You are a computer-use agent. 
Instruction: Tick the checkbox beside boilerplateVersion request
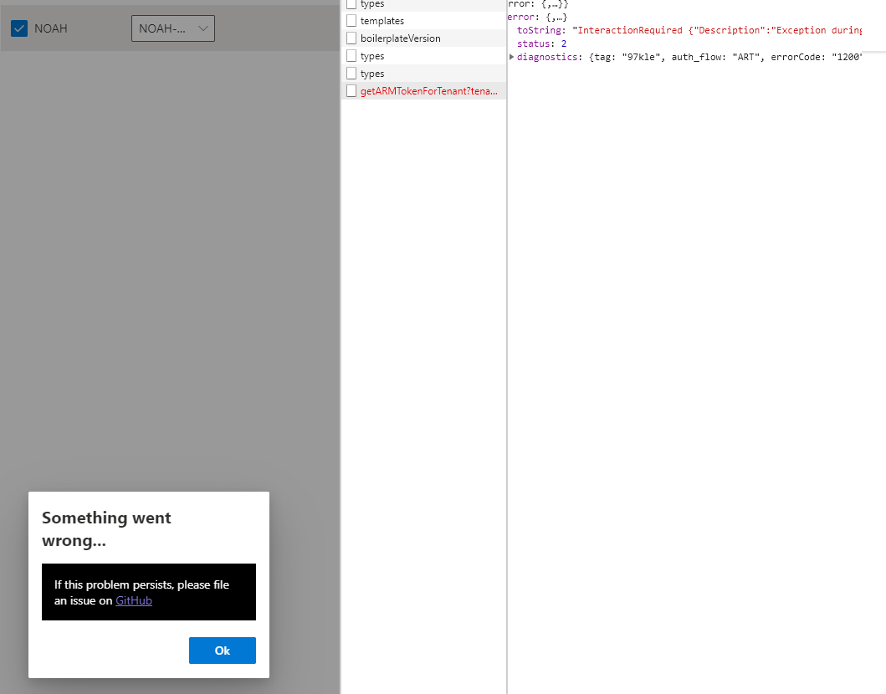point(351,38)
